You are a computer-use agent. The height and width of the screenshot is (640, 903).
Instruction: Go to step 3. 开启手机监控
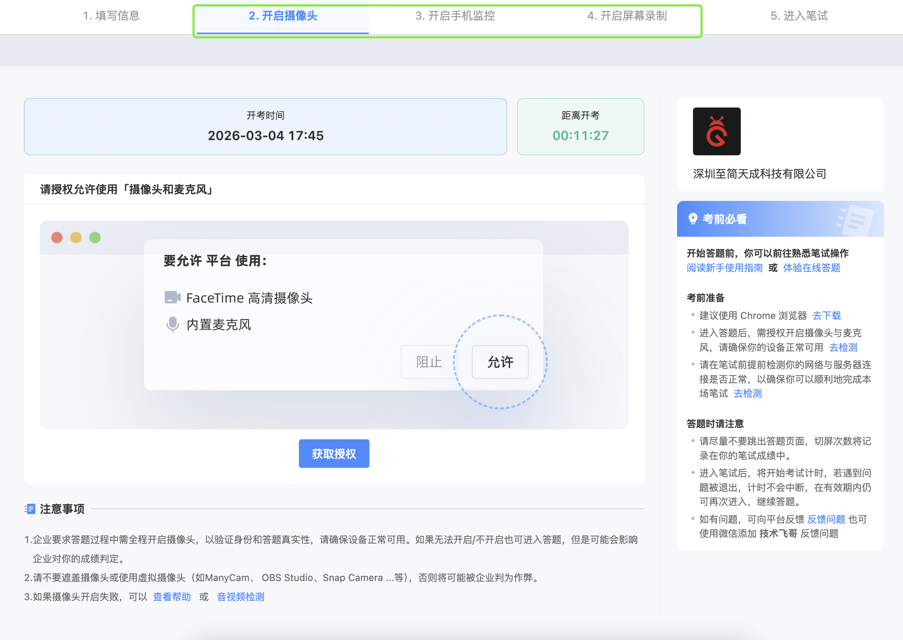[455, 16]
